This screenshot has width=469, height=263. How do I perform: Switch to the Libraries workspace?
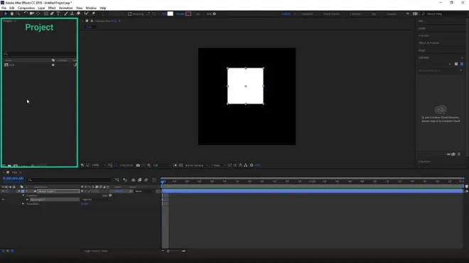point(355,13)
